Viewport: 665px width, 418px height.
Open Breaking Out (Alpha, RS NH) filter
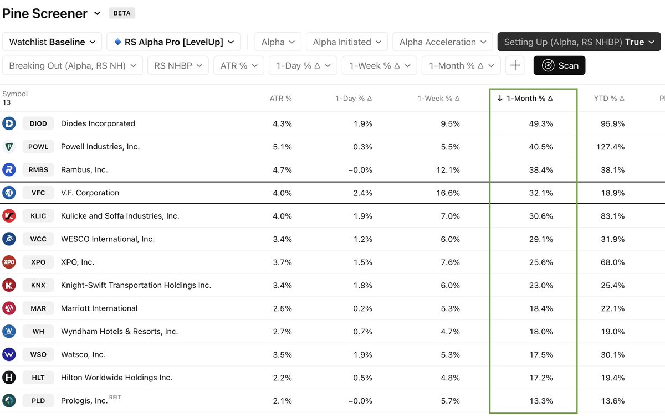click(73, 65)
